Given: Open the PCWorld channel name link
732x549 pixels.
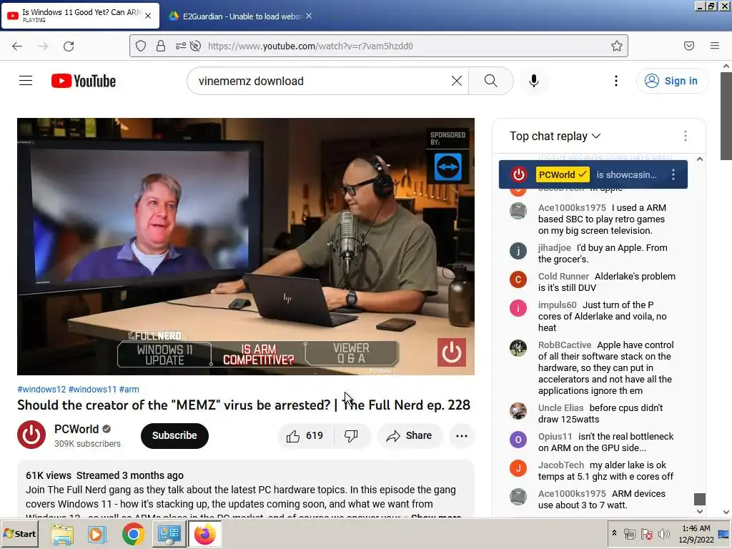Looking at the screenshot, I should (76, 429).
